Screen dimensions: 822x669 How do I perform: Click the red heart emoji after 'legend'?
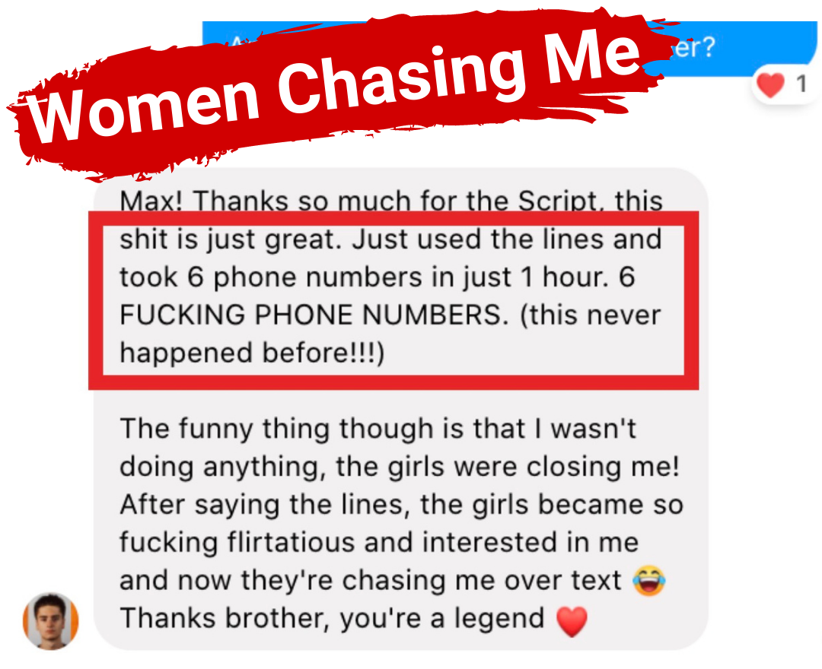coord(572,621)
